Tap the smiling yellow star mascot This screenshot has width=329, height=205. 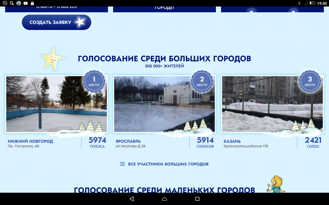pos(53,59)
